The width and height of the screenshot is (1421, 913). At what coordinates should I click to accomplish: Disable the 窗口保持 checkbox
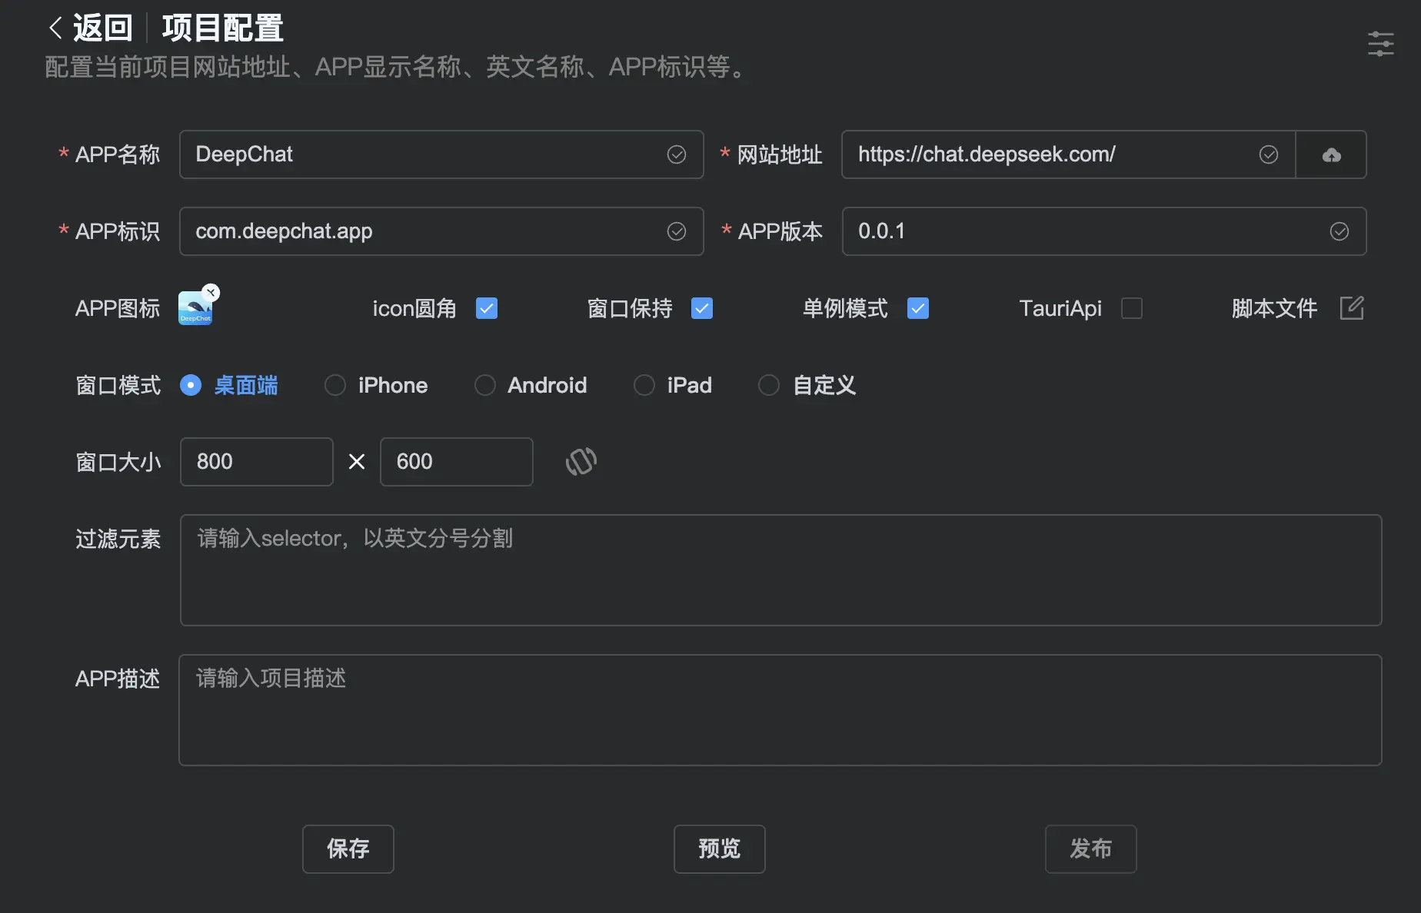702,308
